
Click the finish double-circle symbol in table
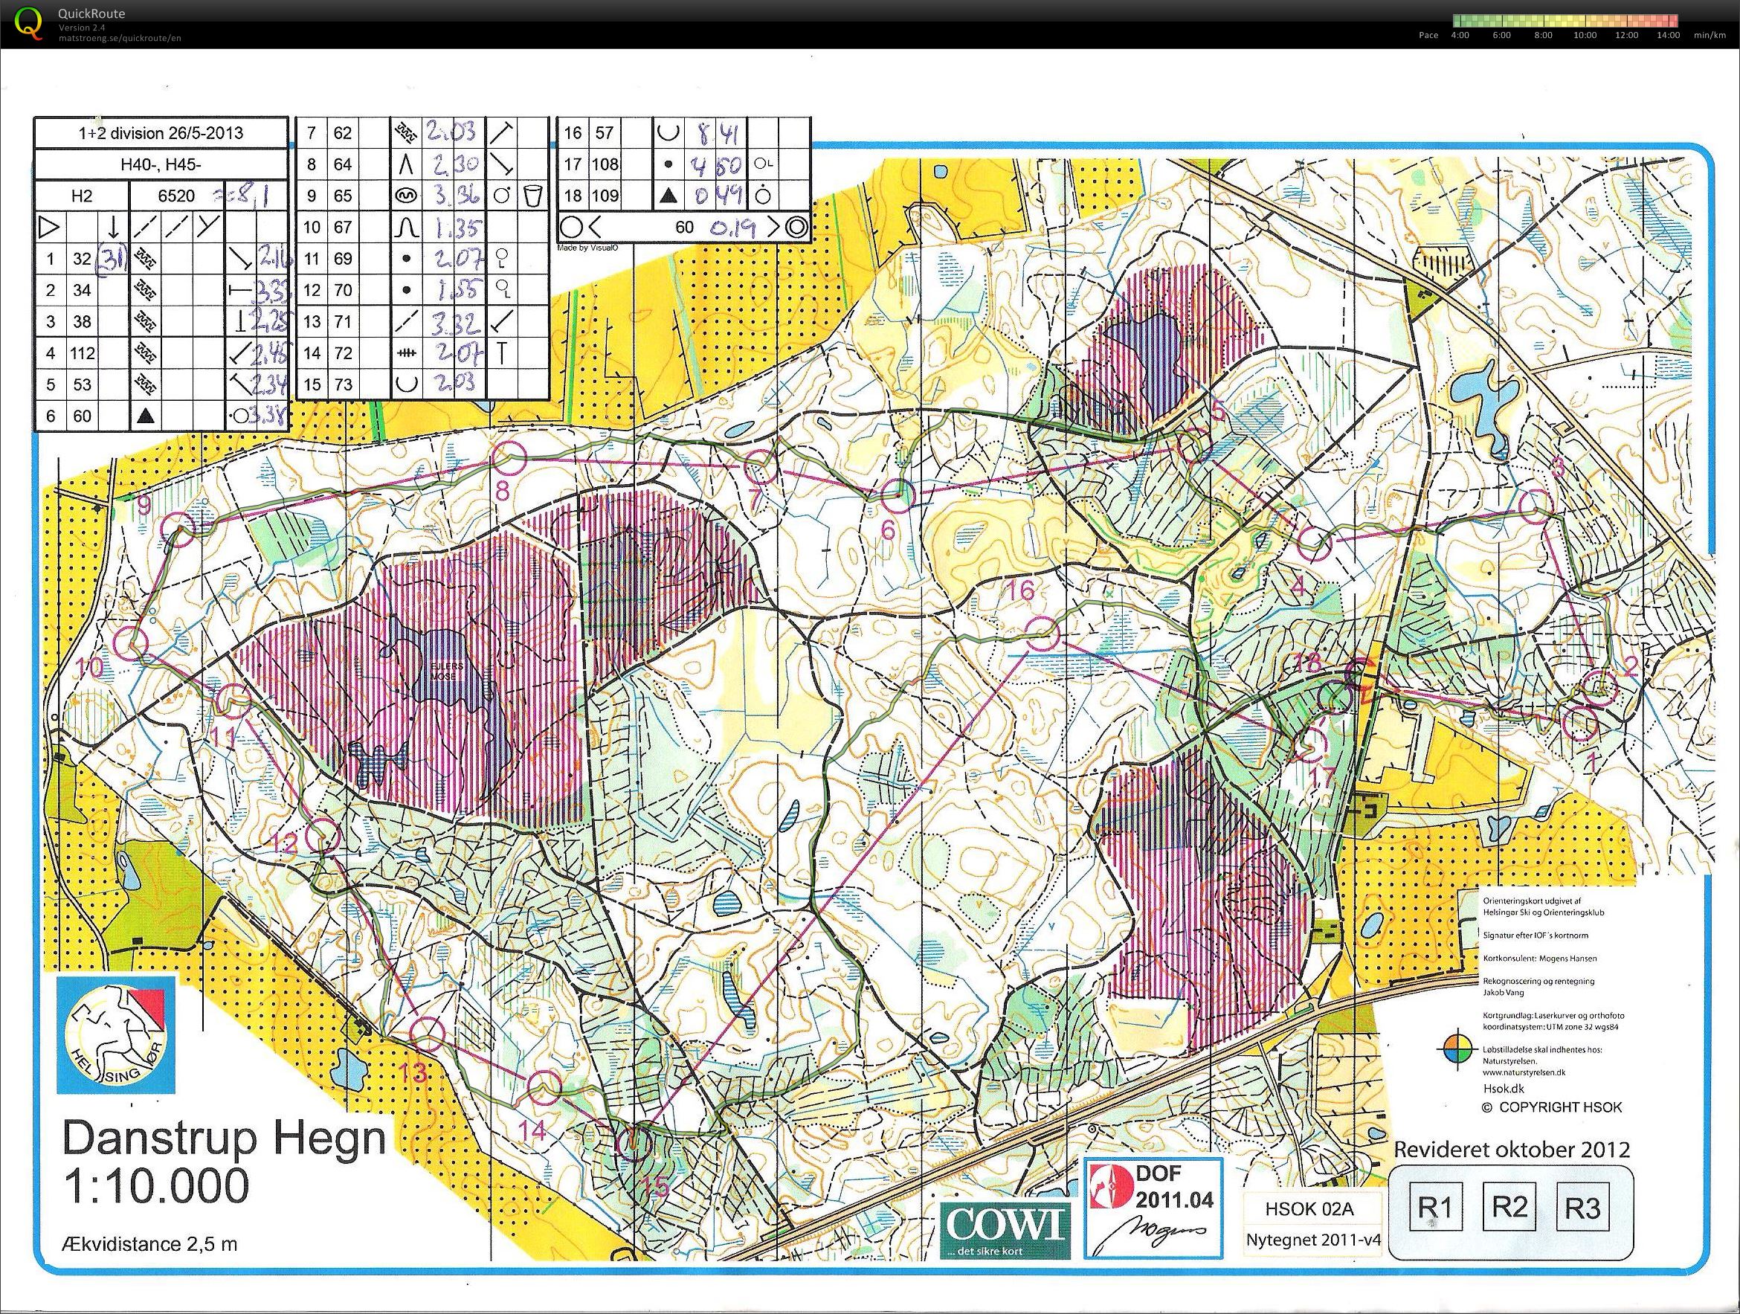point(797,228)
